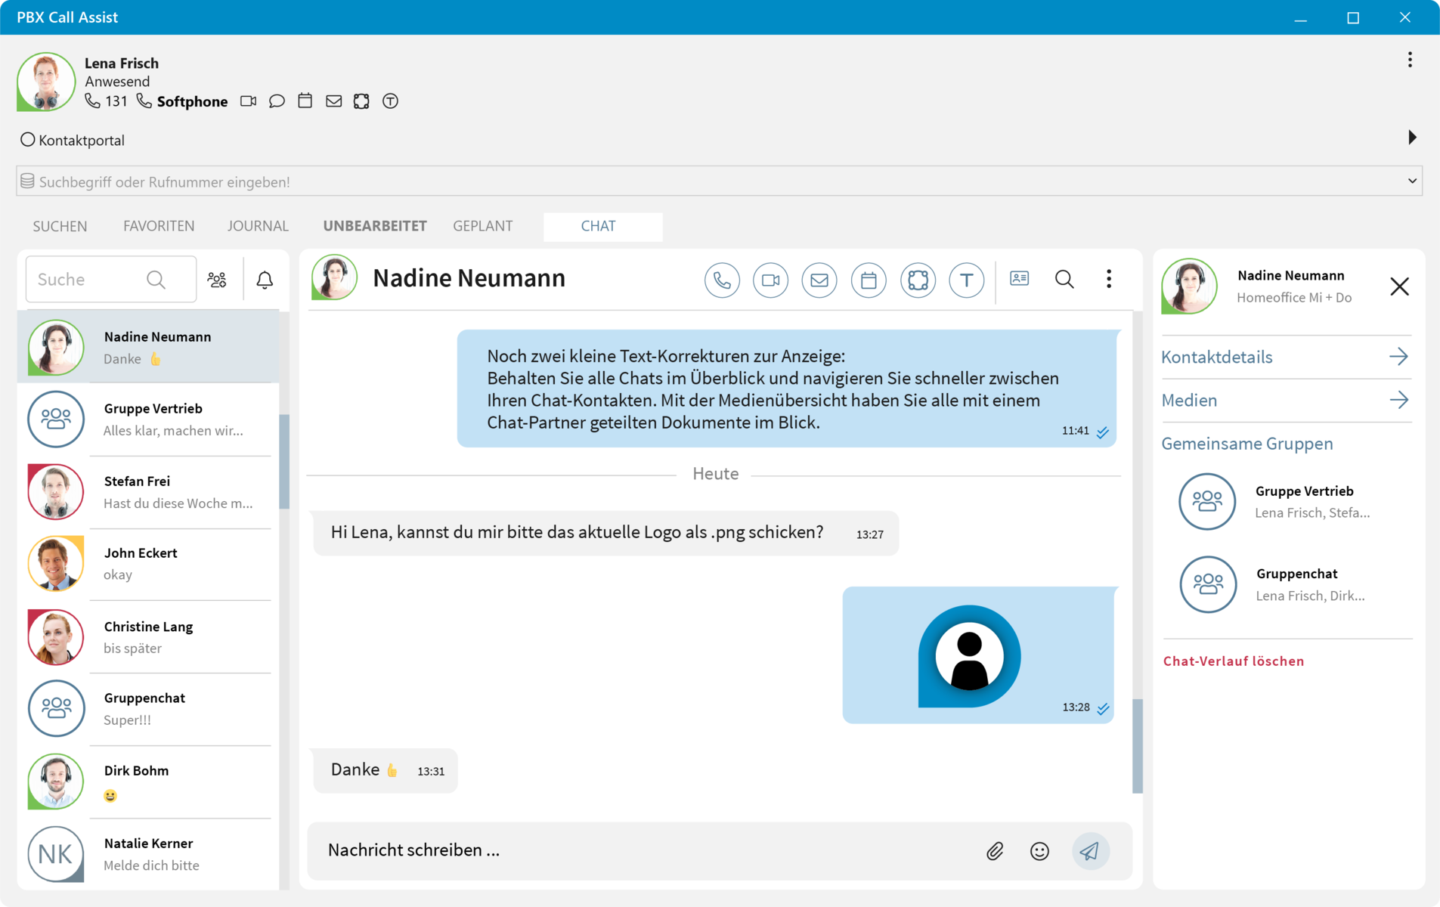This screenshot has width=1440, height=907.
Task: Send an email to Nadine Neumann
Action: click(x=819, y=280)
